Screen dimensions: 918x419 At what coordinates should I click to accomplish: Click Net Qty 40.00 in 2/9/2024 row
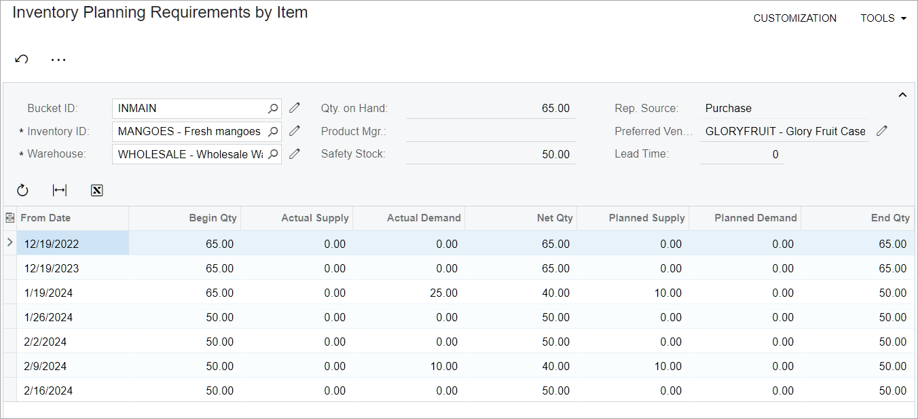(x=521, y=366)
